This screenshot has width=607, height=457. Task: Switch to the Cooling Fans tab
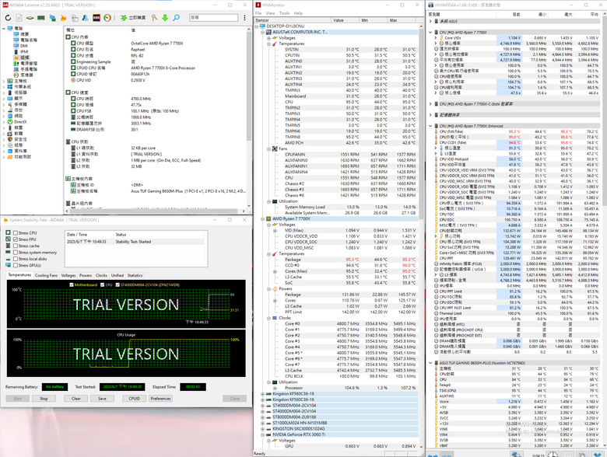[x=46, y=275]
